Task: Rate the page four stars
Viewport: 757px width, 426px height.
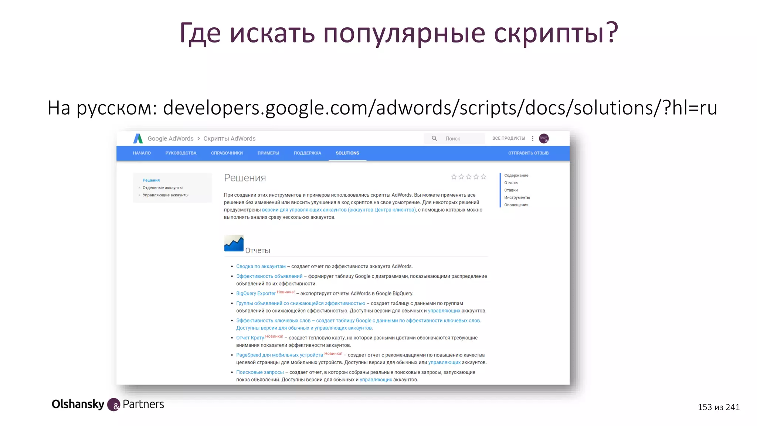Action: 476,177
